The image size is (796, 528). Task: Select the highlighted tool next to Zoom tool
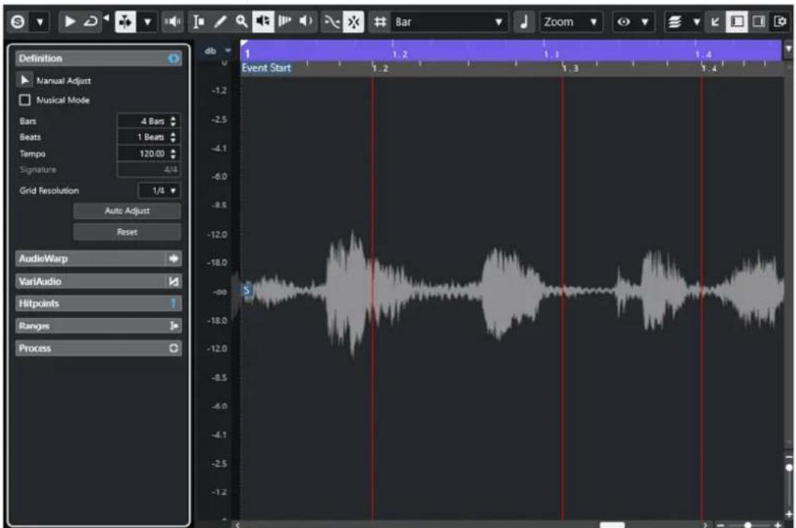[x=263, y=22]
